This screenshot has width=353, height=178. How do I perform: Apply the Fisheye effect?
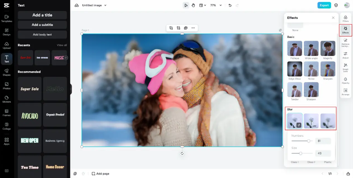point(295,48)
